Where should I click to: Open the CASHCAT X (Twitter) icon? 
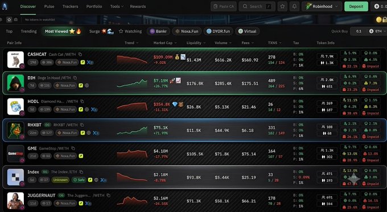pyautogui.click(x=89, y=63)
